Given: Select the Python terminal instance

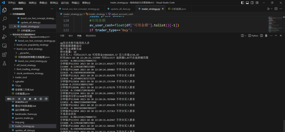Looking at the screenshot, I should click(x=253, y=36).
